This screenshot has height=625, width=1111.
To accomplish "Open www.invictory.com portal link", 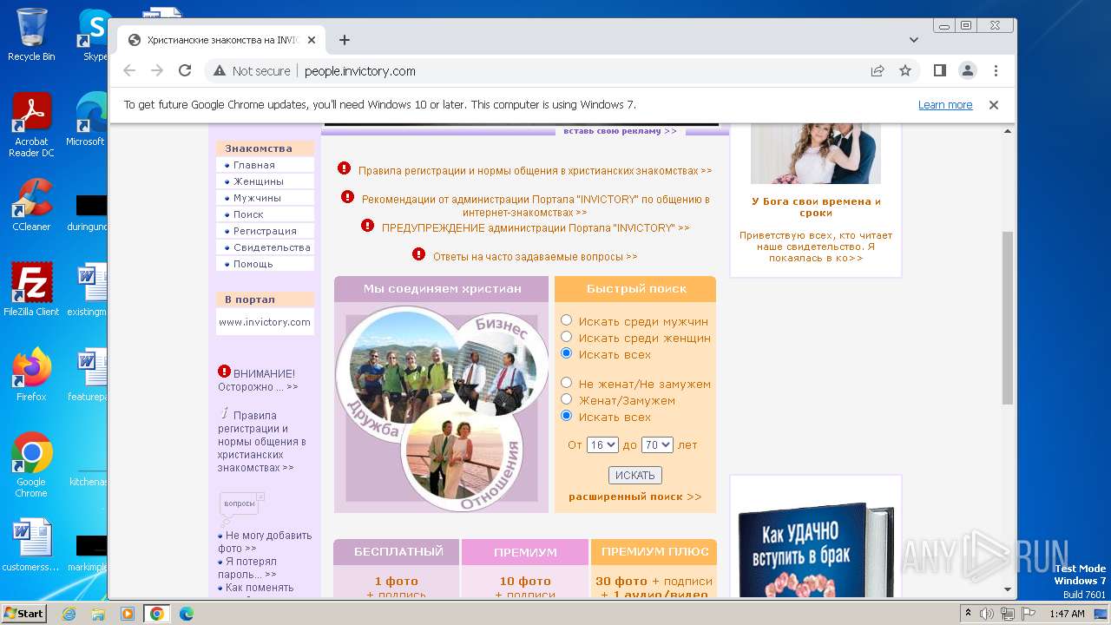I will (265, 322).
